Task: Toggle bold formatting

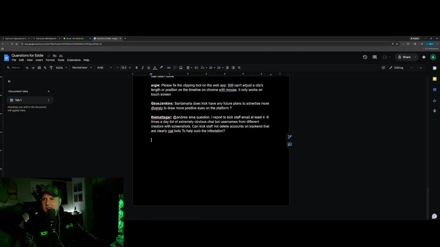Action: 136,68
